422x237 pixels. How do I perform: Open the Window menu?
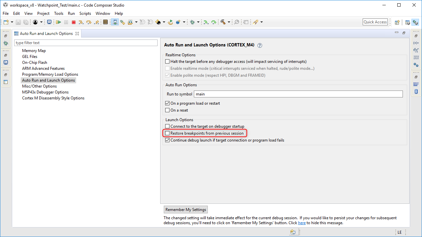[103, 13]
